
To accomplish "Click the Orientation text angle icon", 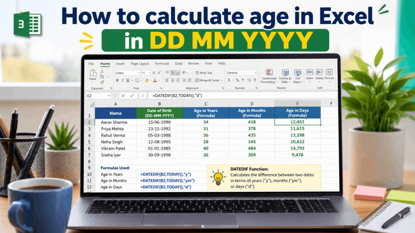I will (x=184, y=72).
